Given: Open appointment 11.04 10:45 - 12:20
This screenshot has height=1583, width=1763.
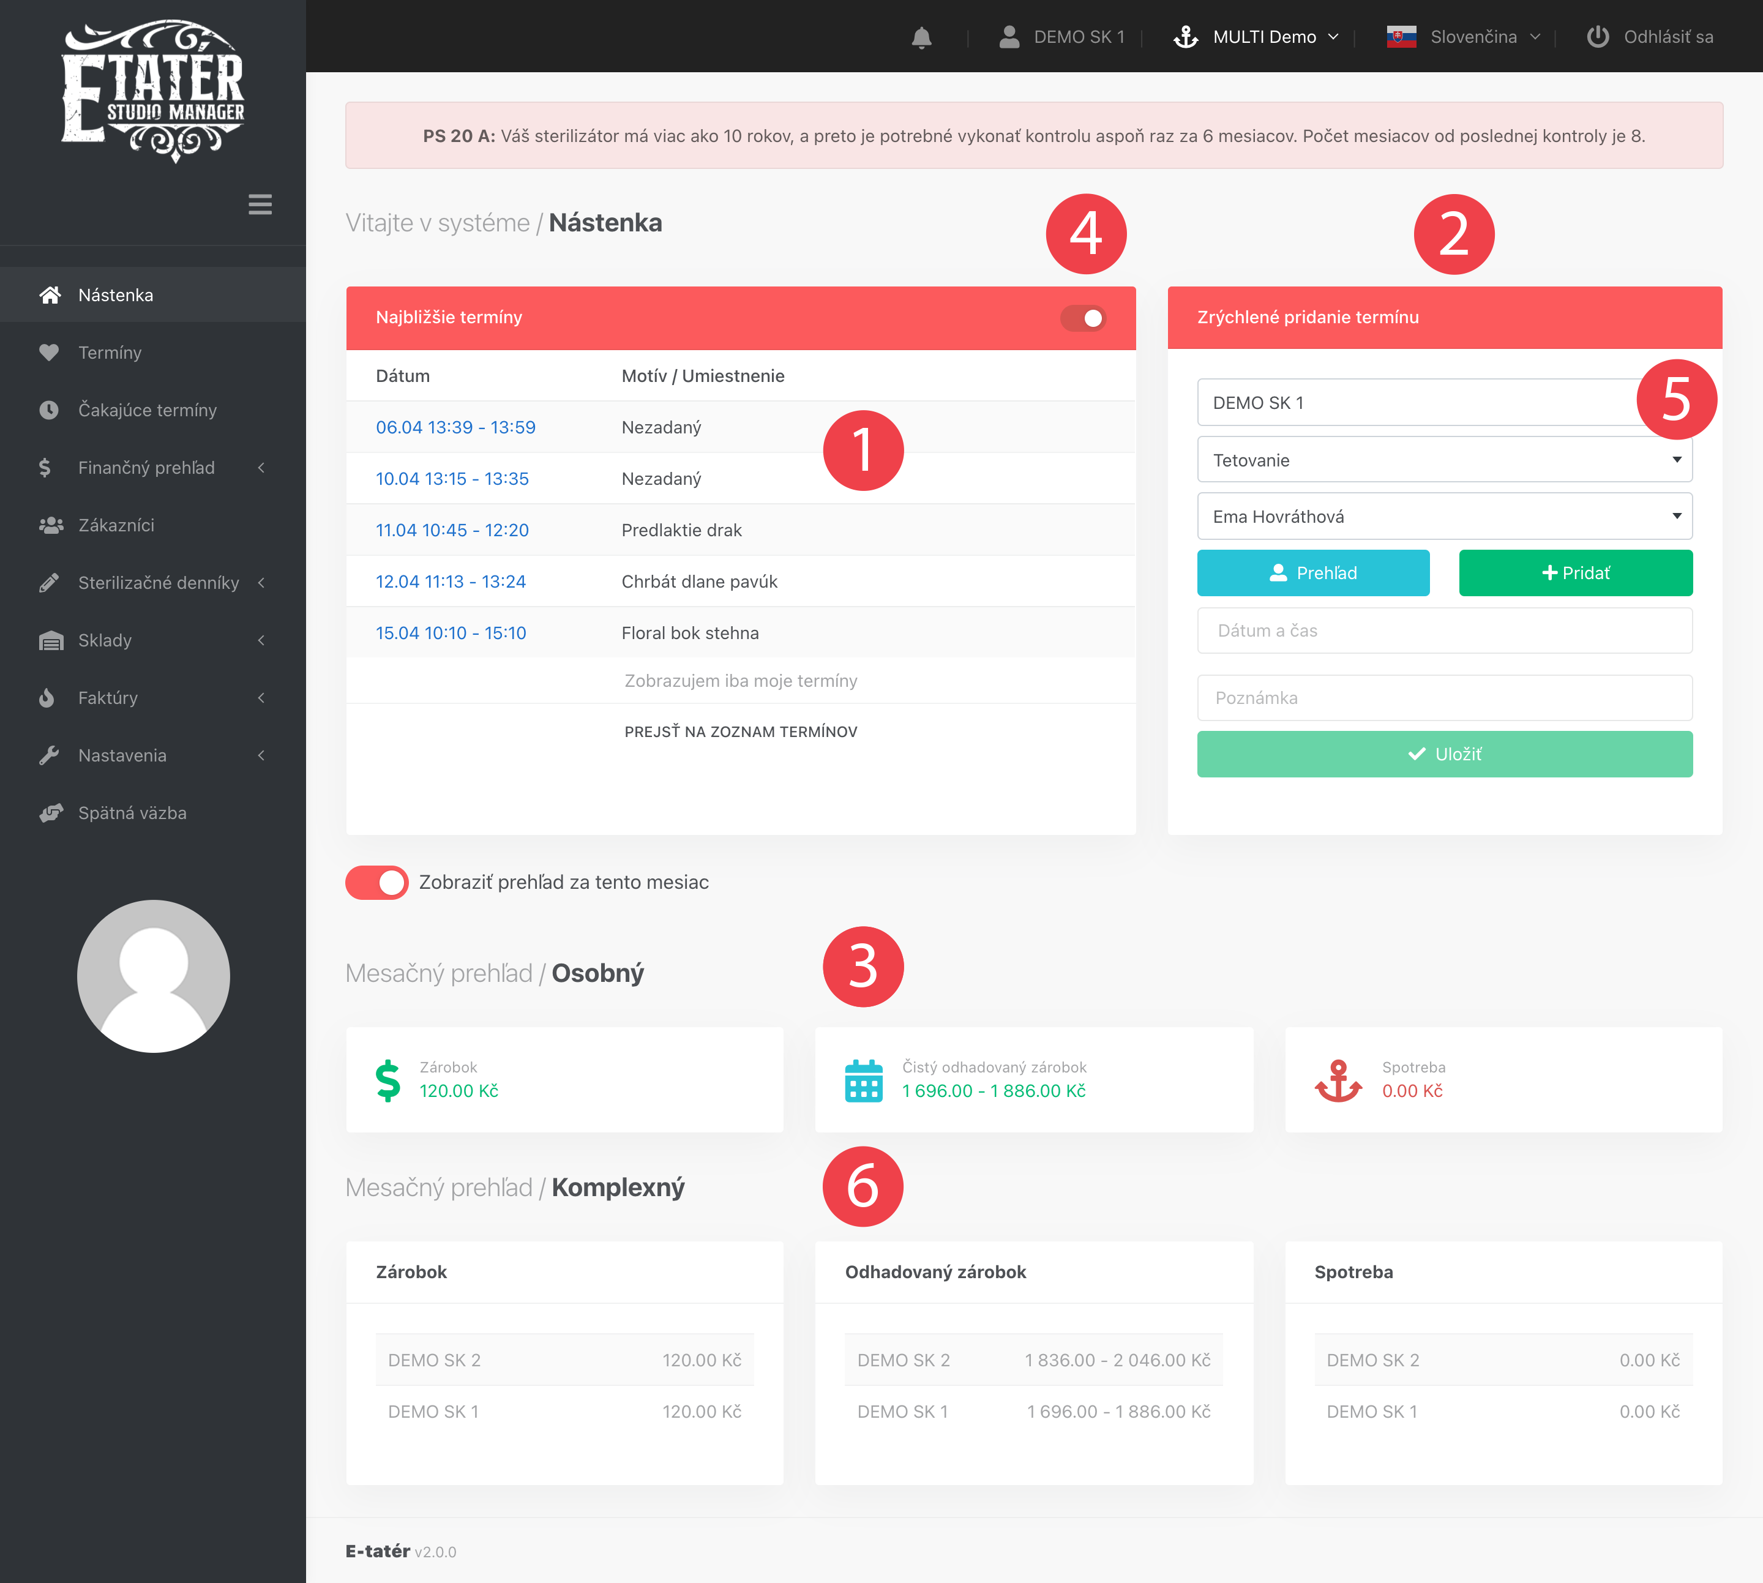Looking at the screenshot, I should 452,530.
